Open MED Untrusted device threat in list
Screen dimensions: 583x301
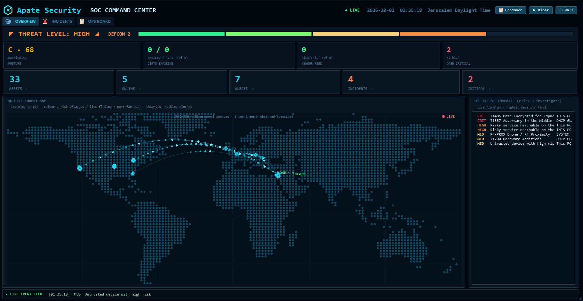point(524,143)
